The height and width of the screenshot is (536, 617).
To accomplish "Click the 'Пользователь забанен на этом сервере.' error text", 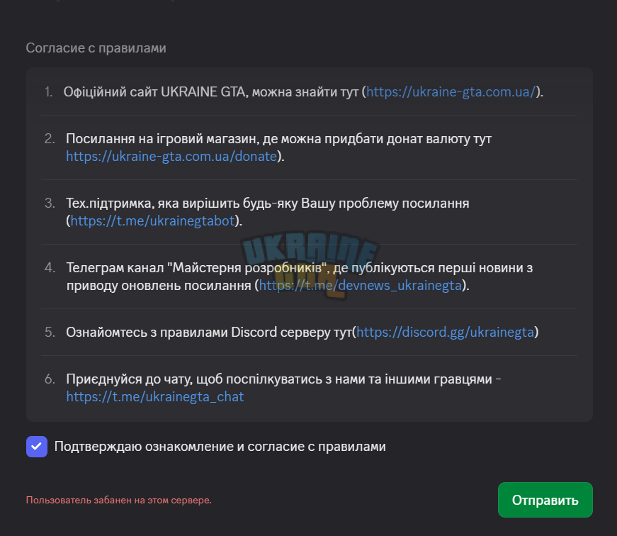I will pos(119,500).
